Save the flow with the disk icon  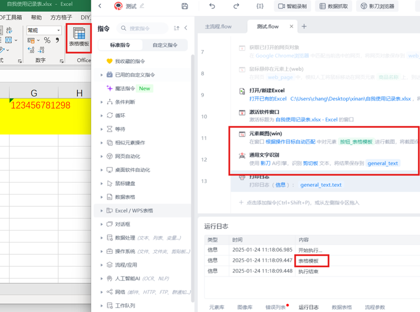click(185, 6)
